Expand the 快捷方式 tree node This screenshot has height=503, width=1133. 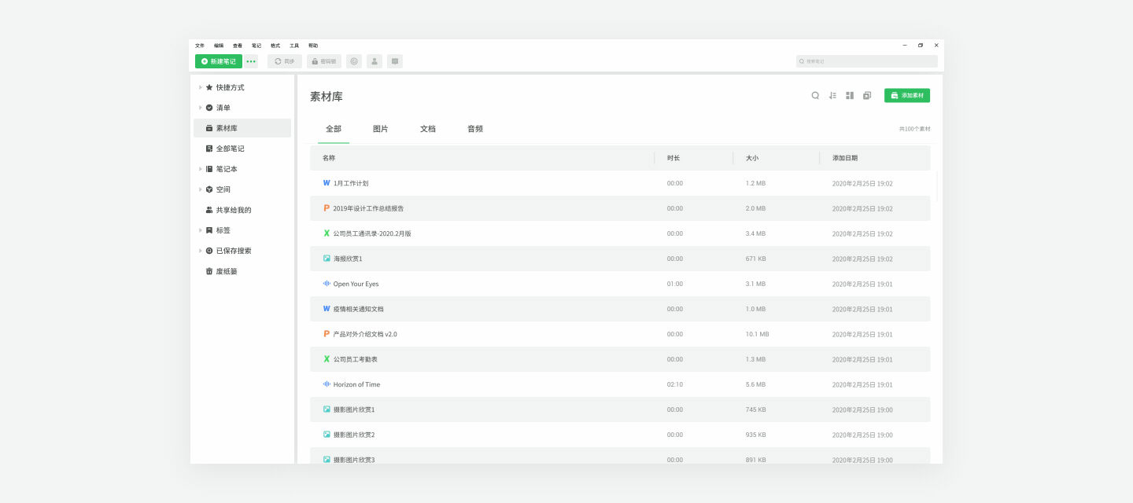point(201,87)
